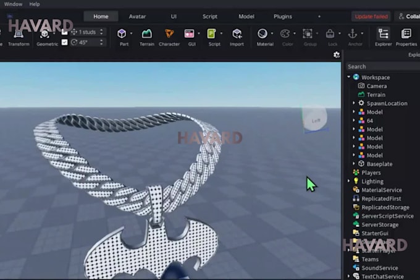The image size is (420, 280).
Task: Select the Players service
Action: (371, 173)
